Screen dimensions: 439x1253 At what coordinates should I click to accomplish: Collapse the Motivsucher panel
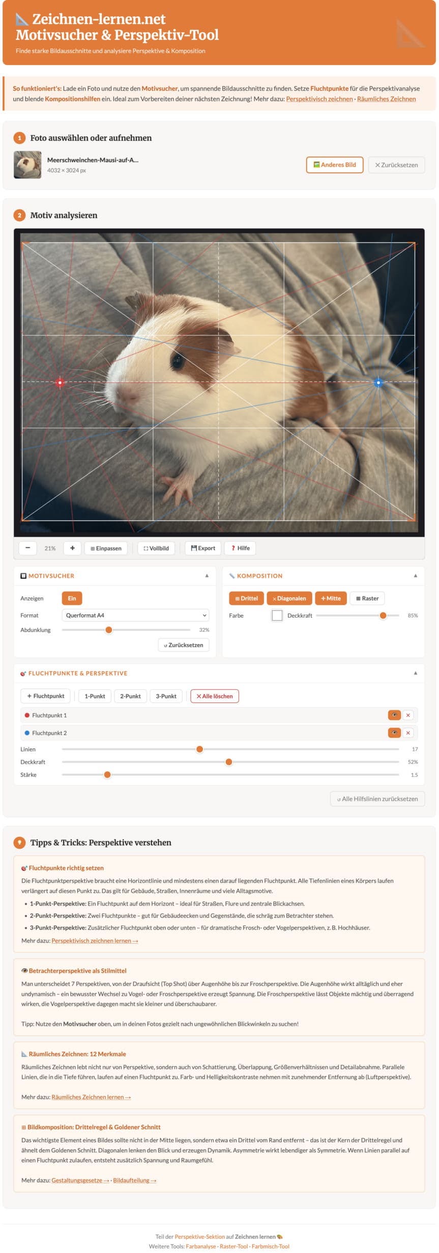tap(207, 576)
